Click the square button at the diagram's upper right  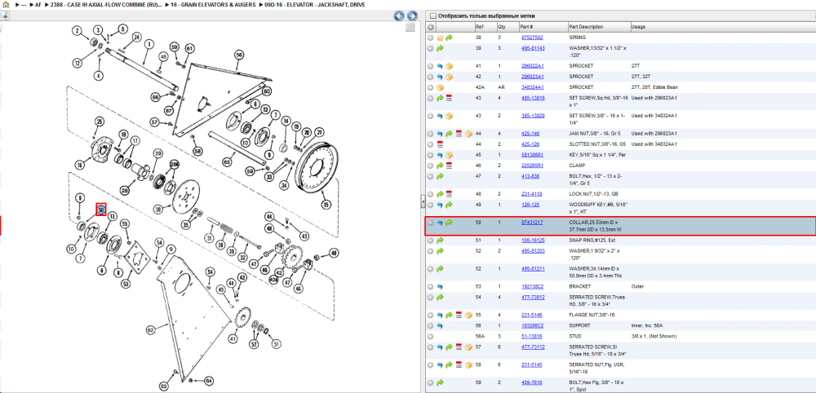[x=410, y=27]
